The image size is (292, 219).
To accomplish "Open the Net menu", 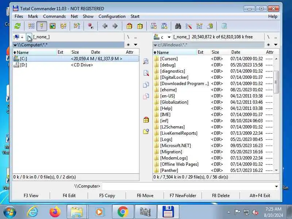I will (x=74, y=16).
